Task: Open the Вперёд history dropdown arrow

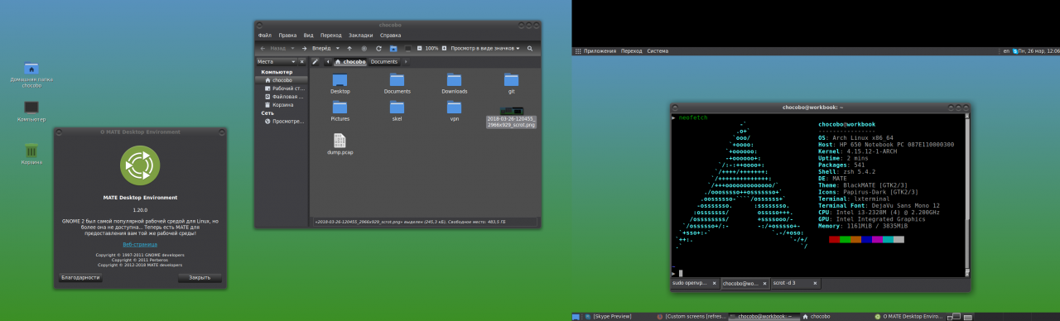Action: pyautogui.click(x=338, y=48)
